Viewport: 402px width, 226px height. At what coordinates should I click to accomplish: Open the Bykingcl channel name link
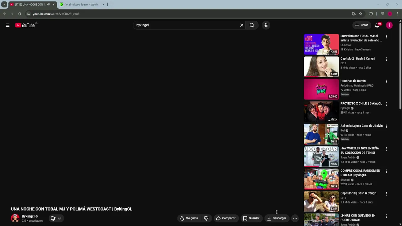click(x=28, y=216)
